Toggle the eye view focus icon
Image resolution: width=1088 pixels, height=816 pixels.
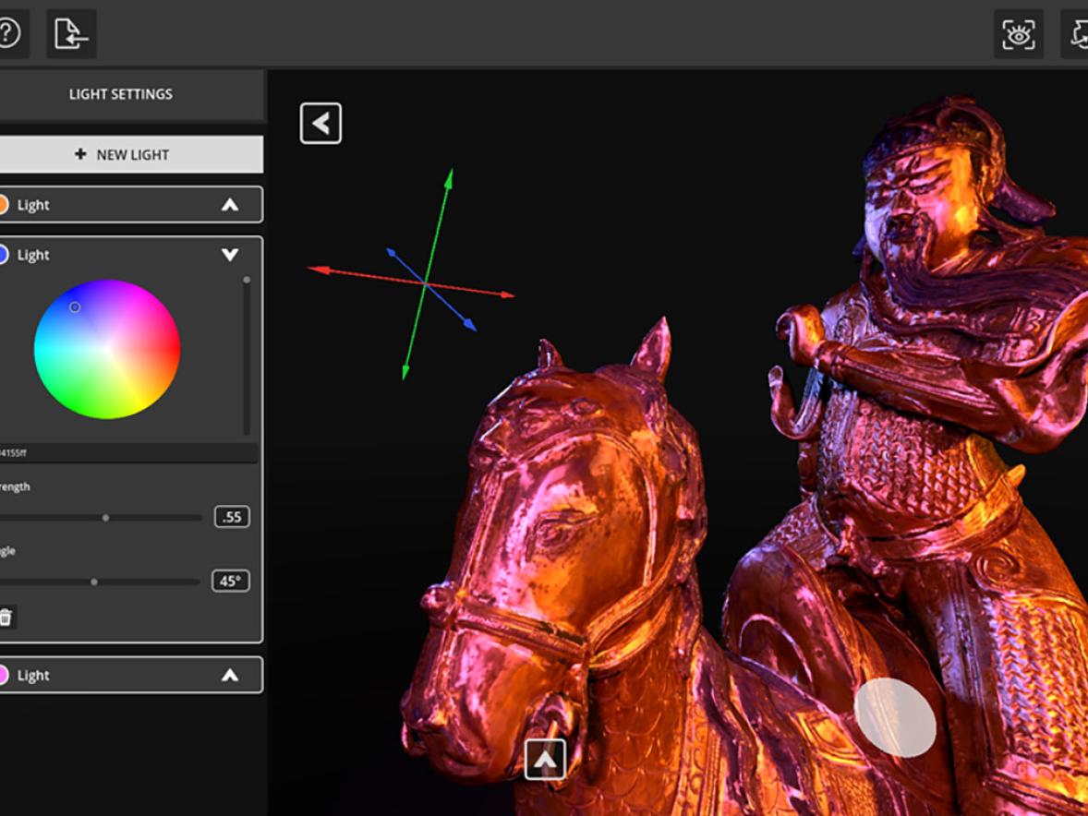[x=1018, y=33]
